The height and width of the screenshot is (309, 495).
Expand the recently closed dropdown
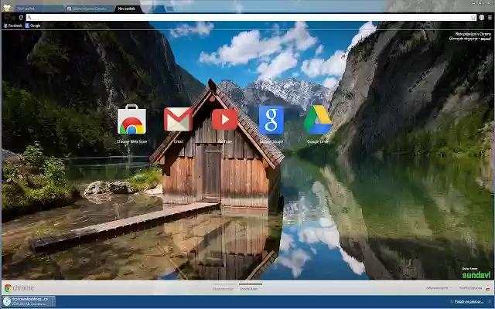(x=439, y=288)
